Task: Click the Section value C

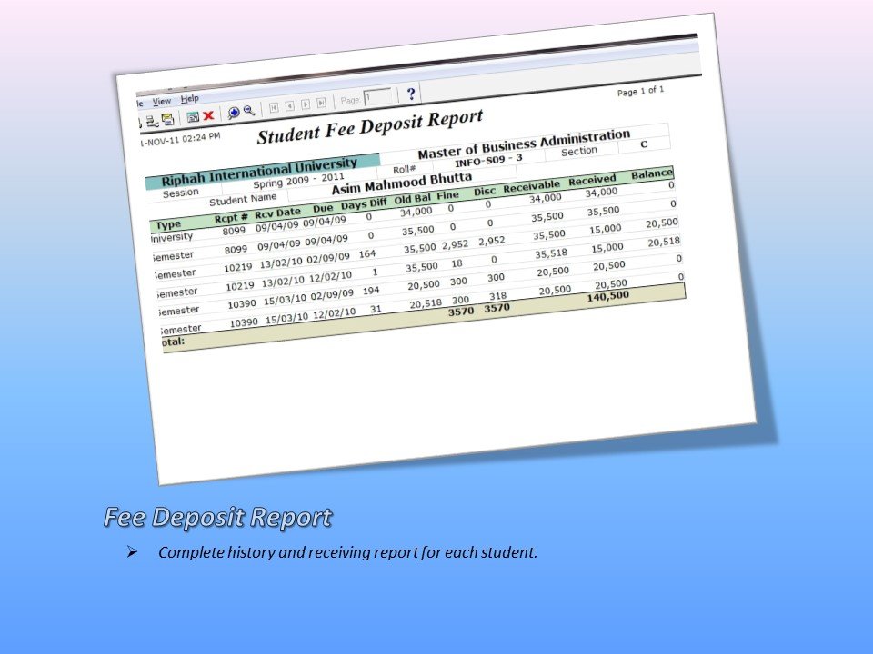Action: [644, 144]
